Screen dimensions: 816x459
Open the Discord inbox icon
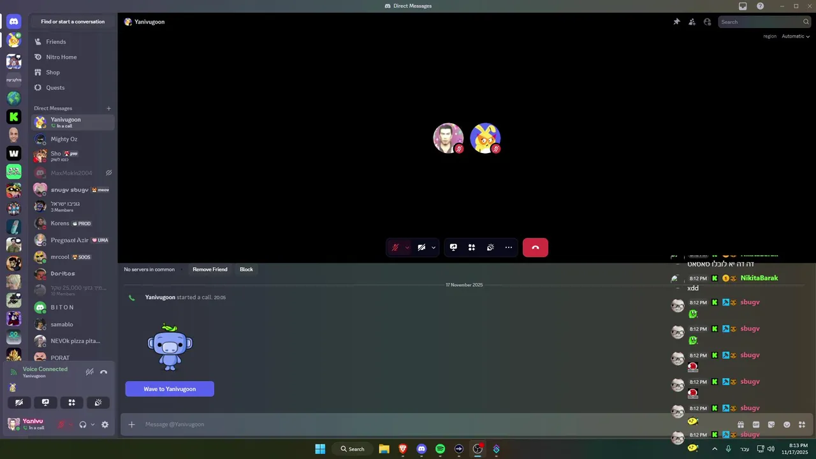tap(743, 6)
